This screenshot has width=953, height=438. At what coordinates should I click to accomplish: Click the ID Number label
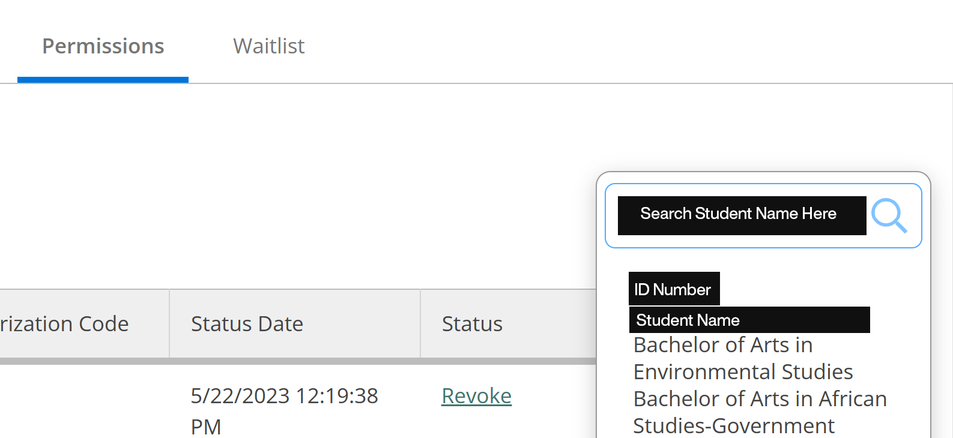coord(673,289)
